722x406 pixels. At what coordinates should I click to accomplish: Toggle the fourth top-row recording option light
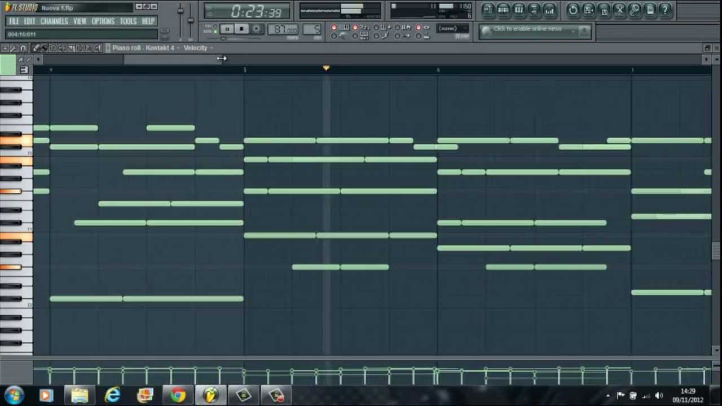(x=398, y=27)
